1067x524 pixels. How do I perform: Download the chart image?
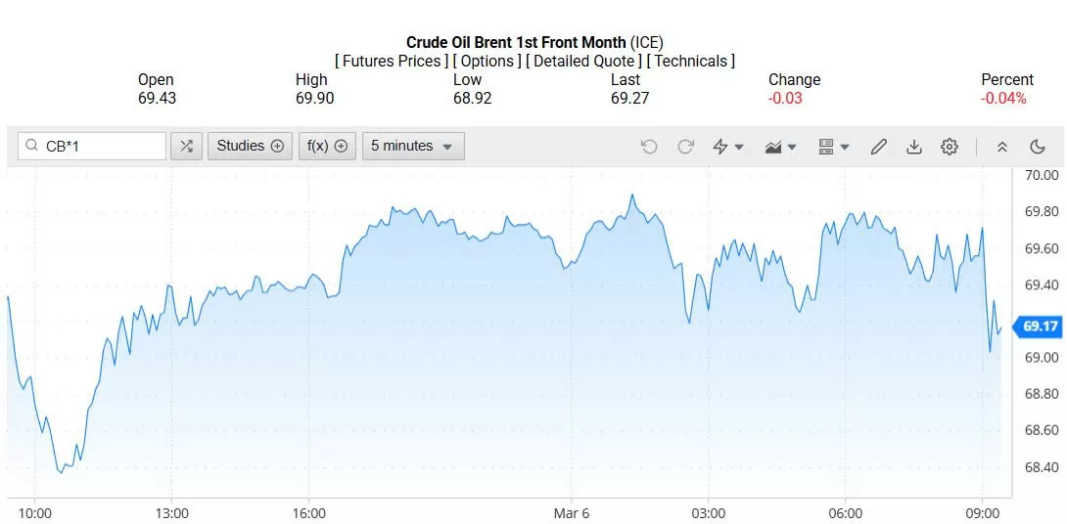click(x=913, y=147)
